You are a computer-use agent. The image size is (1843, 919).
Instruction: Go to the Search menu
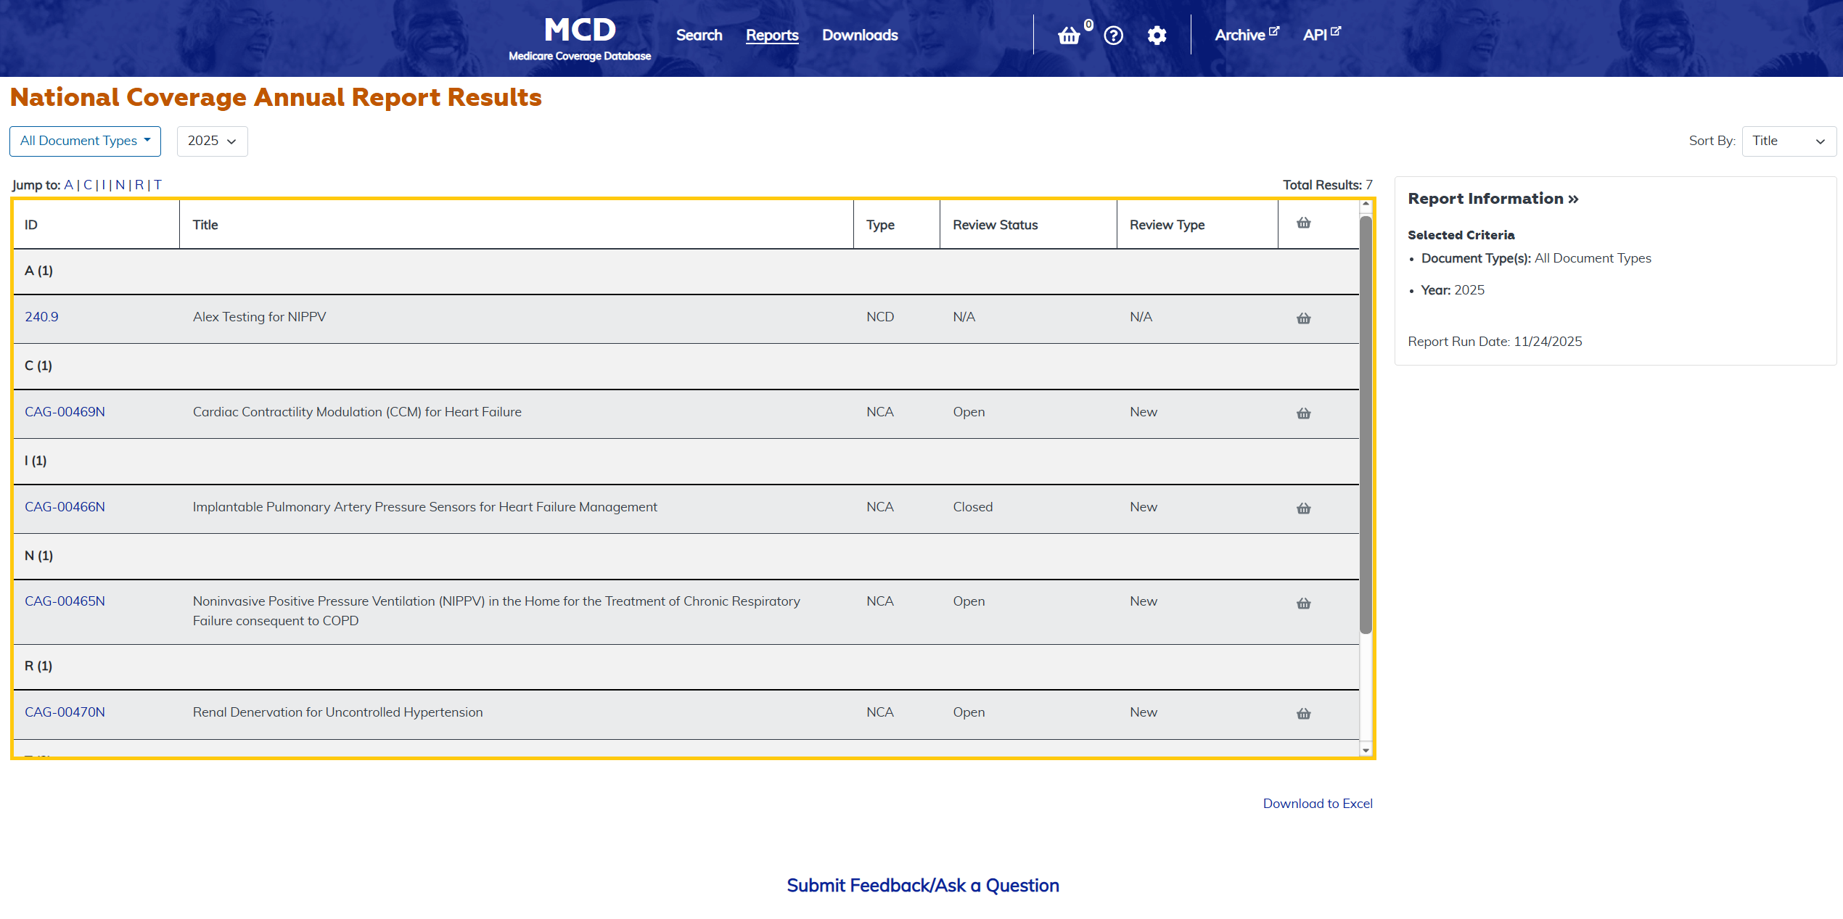[x=699, y=35]
